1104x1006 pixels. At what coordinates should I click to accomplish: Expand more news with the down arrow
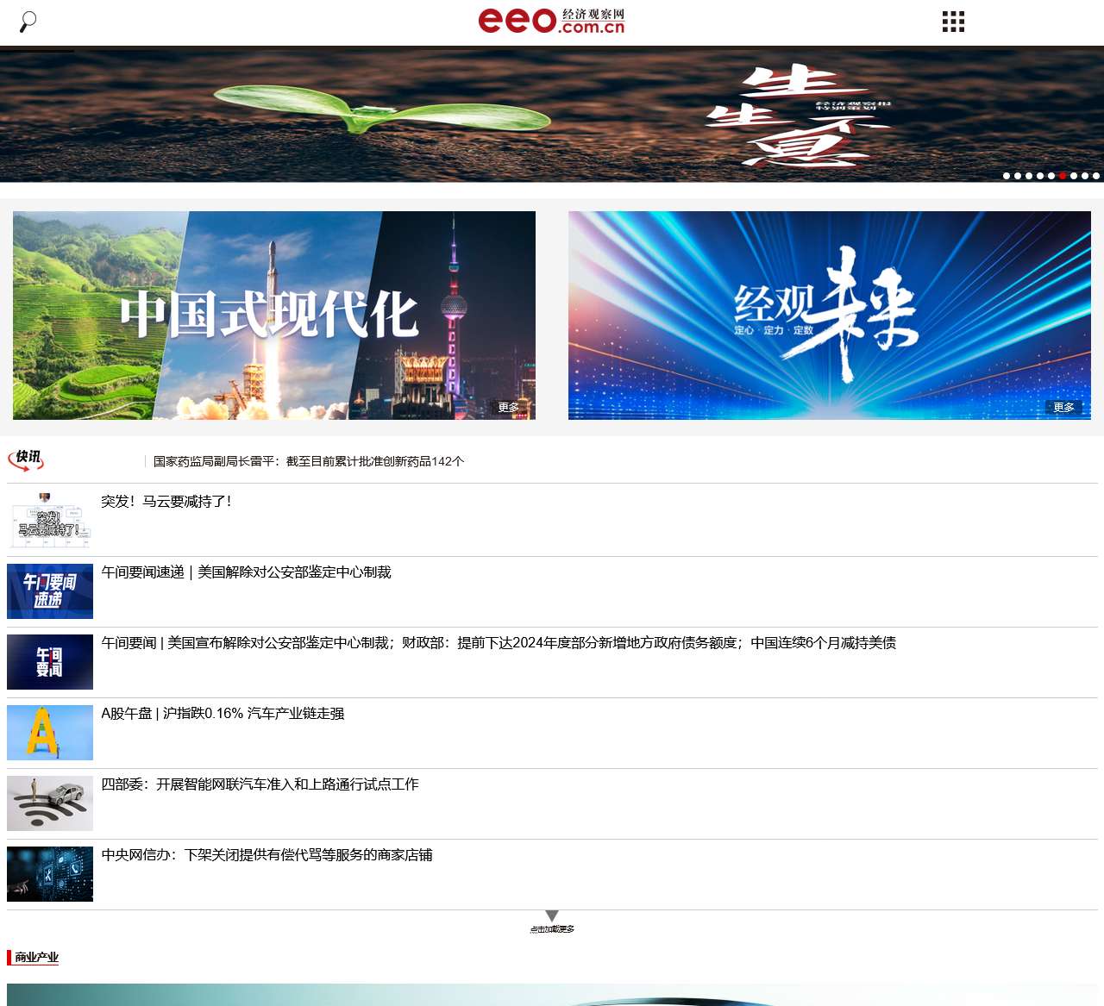click(x=552, y=916)
